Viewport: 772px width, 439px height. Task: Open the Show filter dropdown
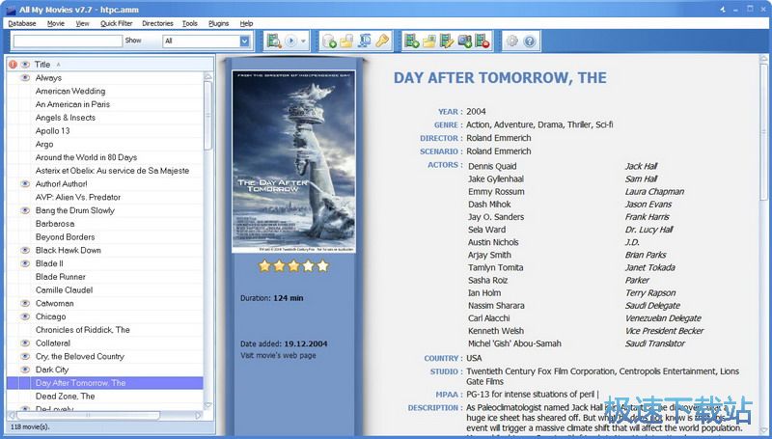[244, 41]
